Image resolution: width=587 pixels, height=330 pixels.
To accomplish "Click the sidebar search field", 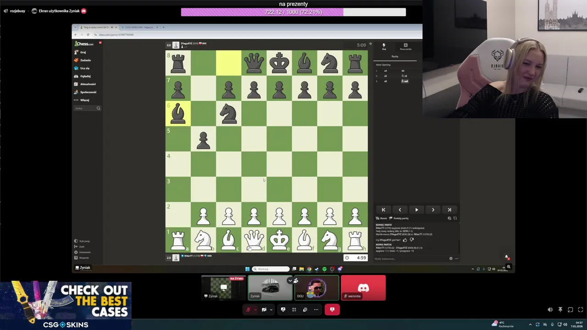I will click(88, 108).
